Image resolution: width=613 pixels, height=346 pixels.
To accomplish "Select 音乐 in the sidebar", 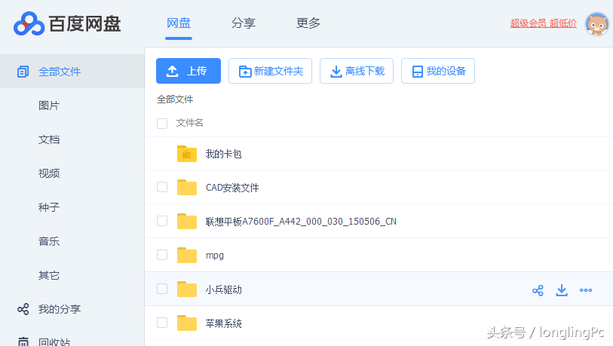I will 49,241.
